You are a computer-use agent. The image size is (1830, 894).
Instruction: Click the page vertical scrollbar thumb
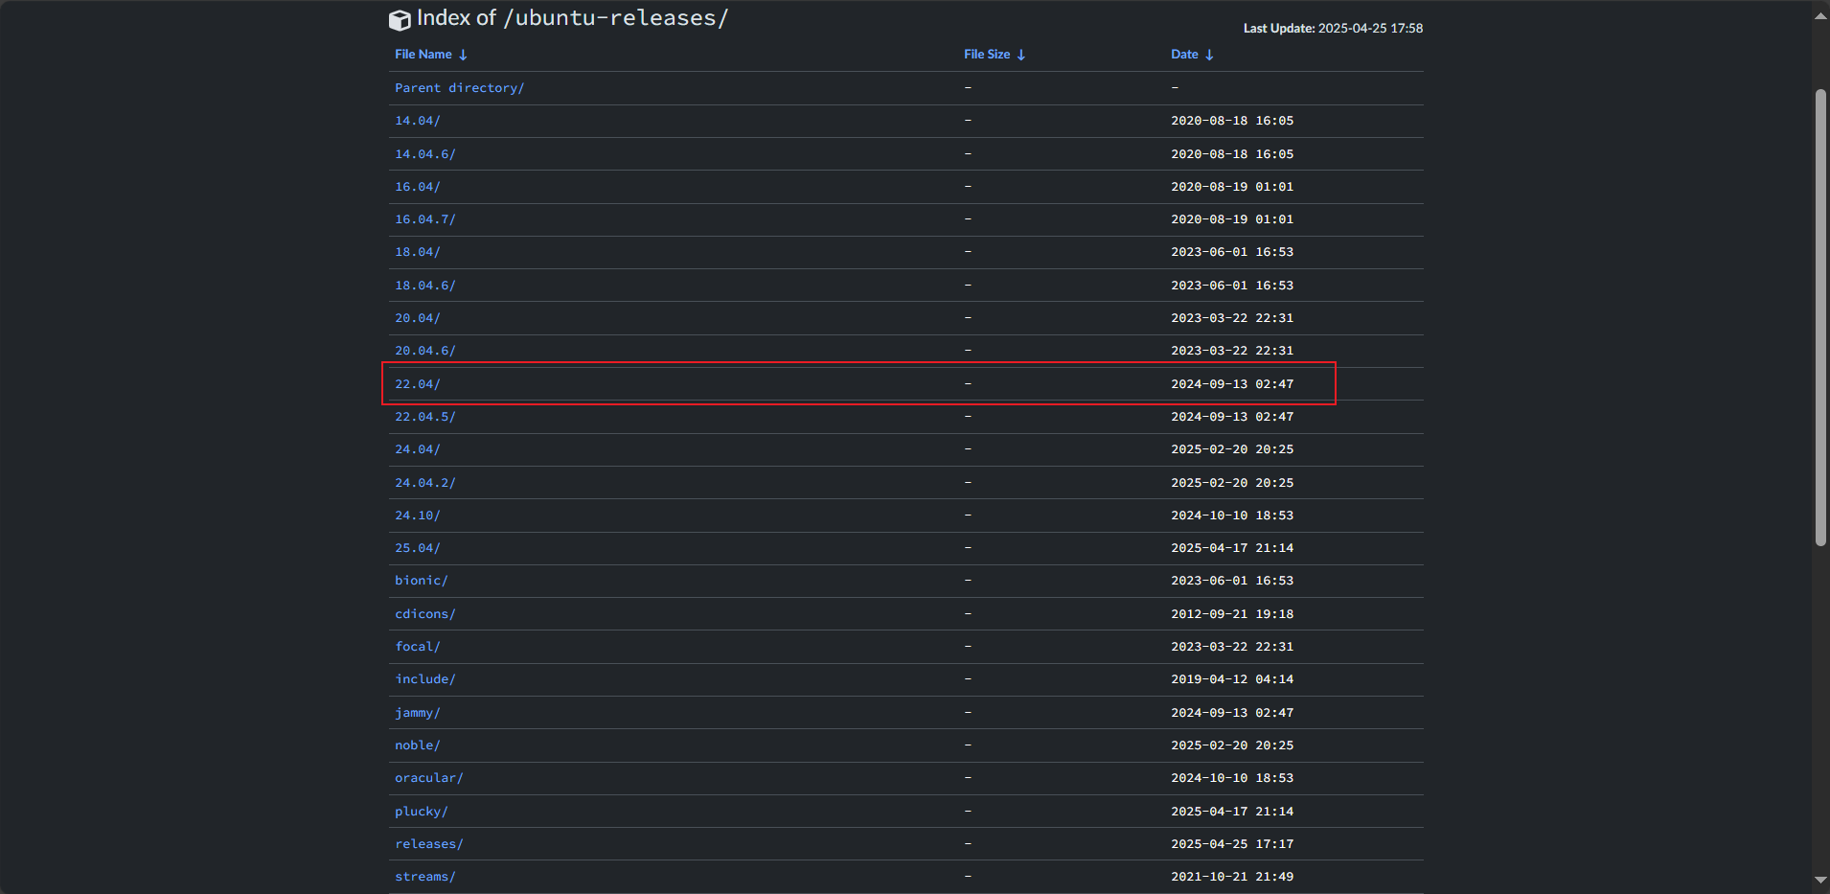coord(1820,317)
